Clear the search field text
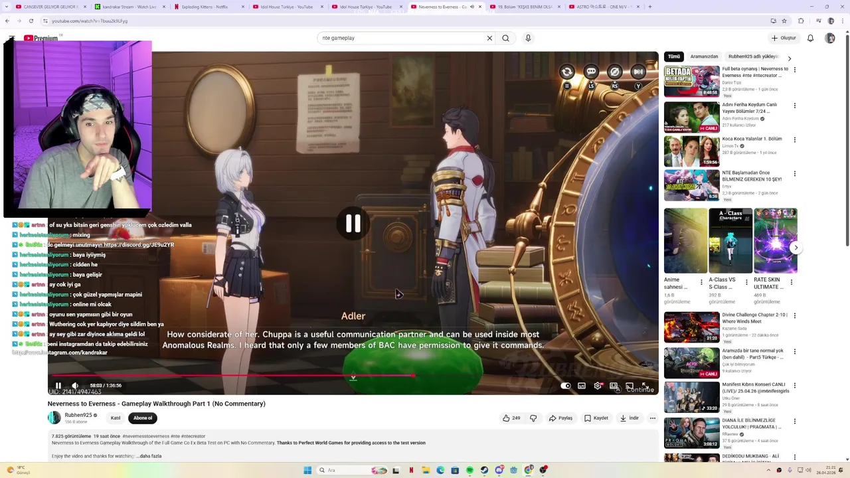Image resolution: width=850 pixels, height=478 pixels. (x=489, y=38)
